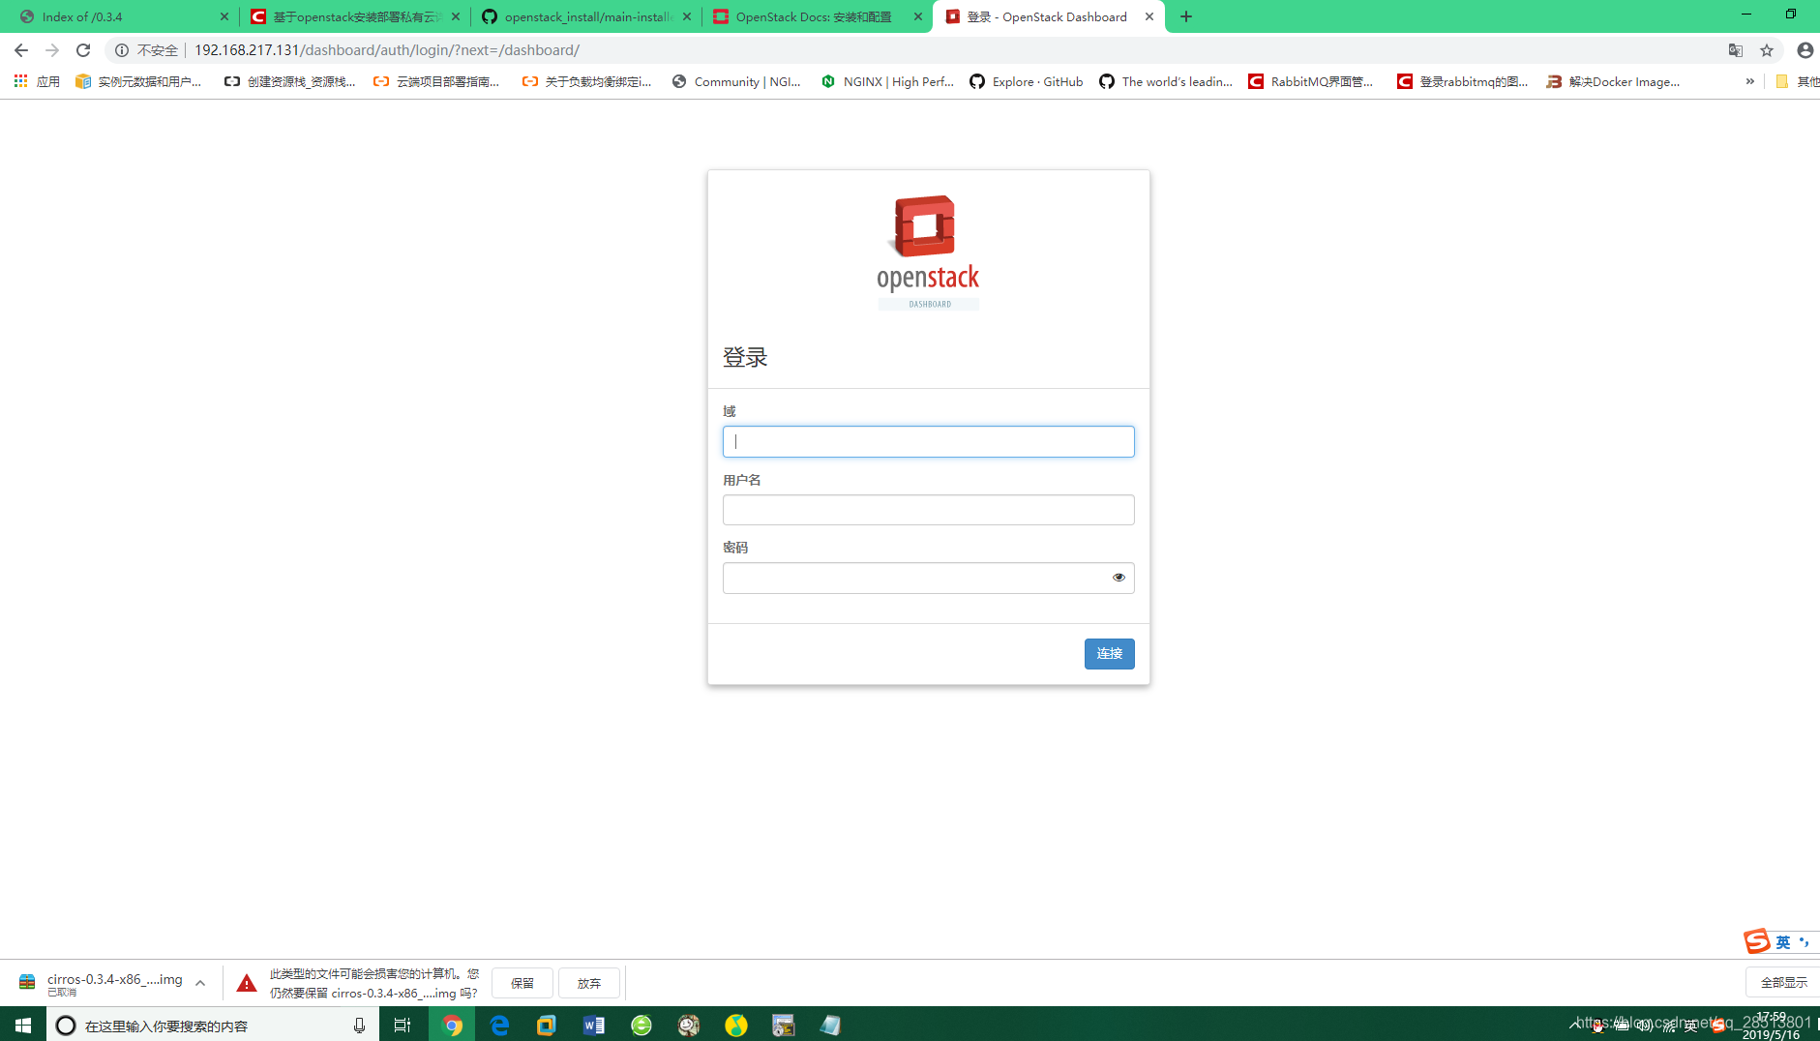The width and height of the screenshot is (1820, 1041).
Task: Open the Community | NGI bookmark
Action: tap(736, 81)
